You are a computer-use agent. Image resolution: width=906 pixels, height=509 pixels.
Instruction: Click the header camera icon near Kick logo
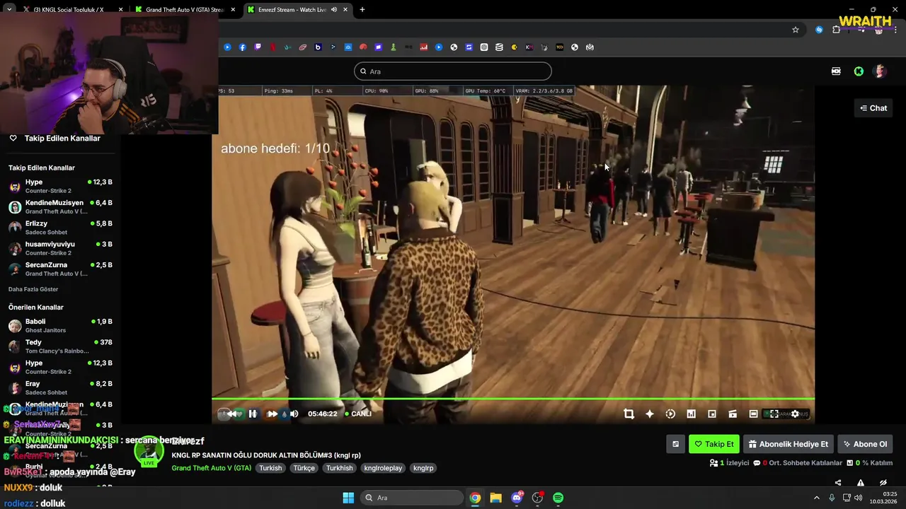coord(836,71)
